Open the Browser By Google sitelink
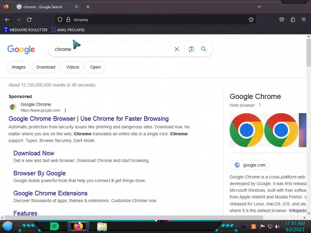The width and height of the screenshot is (311, 233). [39, 173]
